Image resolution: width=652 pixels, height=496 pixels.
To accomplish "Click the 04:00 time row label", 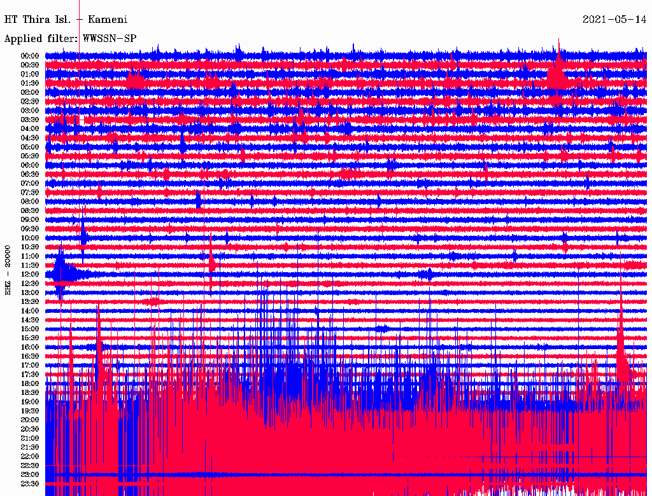I will coord(30,129).
